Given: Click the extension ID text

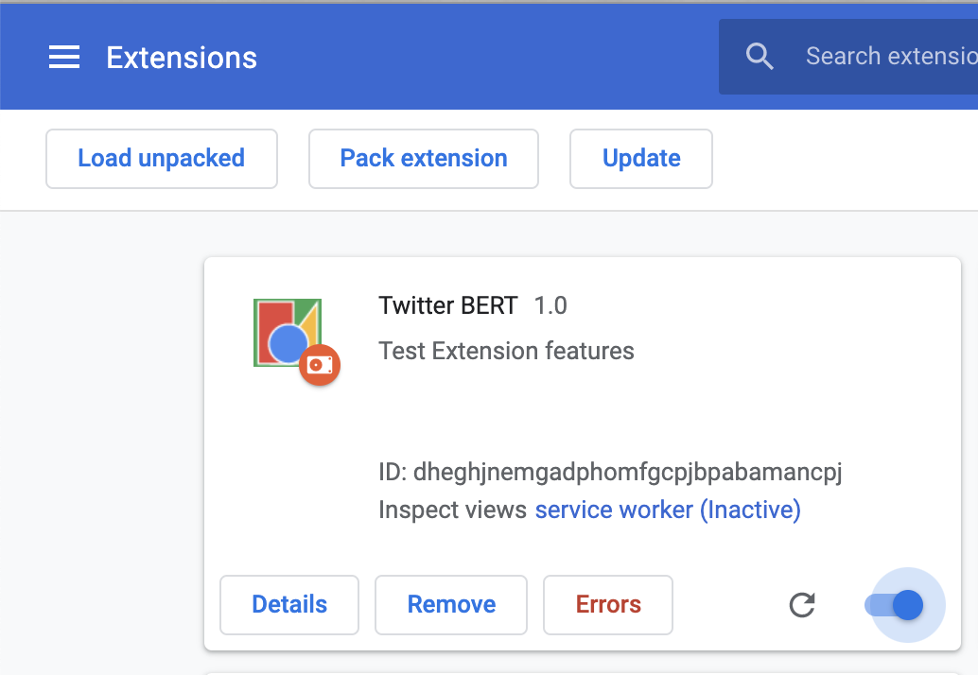Looking at the screenshot, I should coord(610,473).
